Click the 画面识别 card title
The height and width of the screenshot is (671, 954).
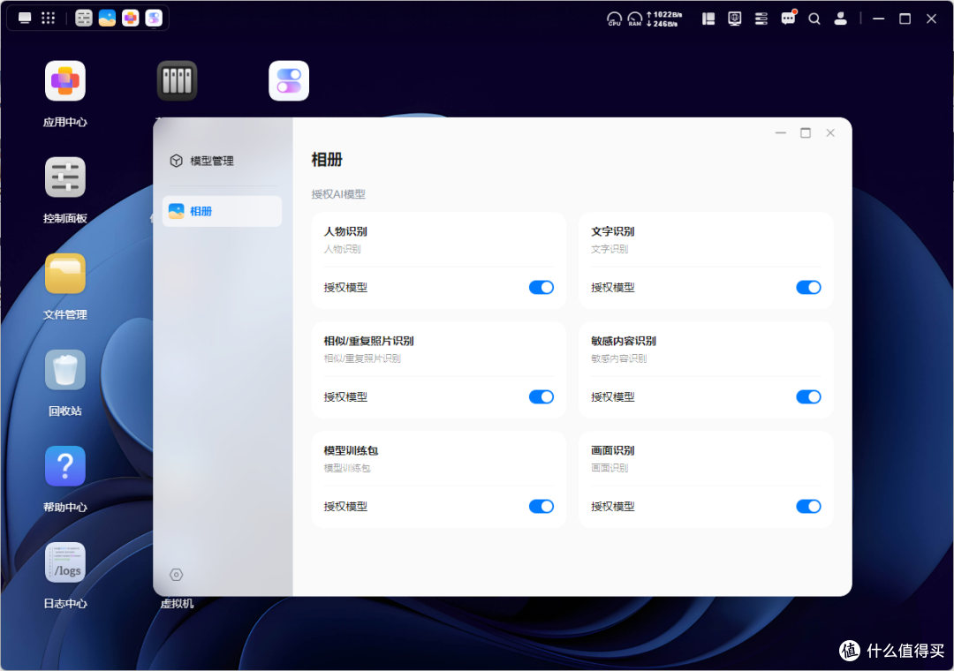click(613, 450)
